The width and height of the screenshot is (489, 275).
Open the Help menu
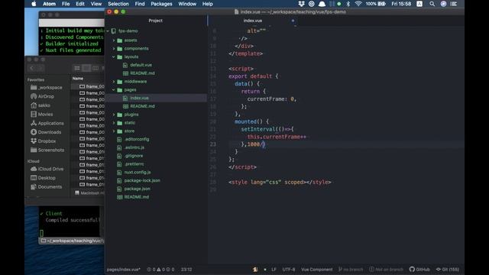[x=207, y=4]
